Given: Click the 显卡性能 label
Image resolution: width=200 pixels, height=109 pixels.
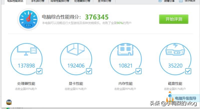Looking at the screenshot, I should 76,84.
